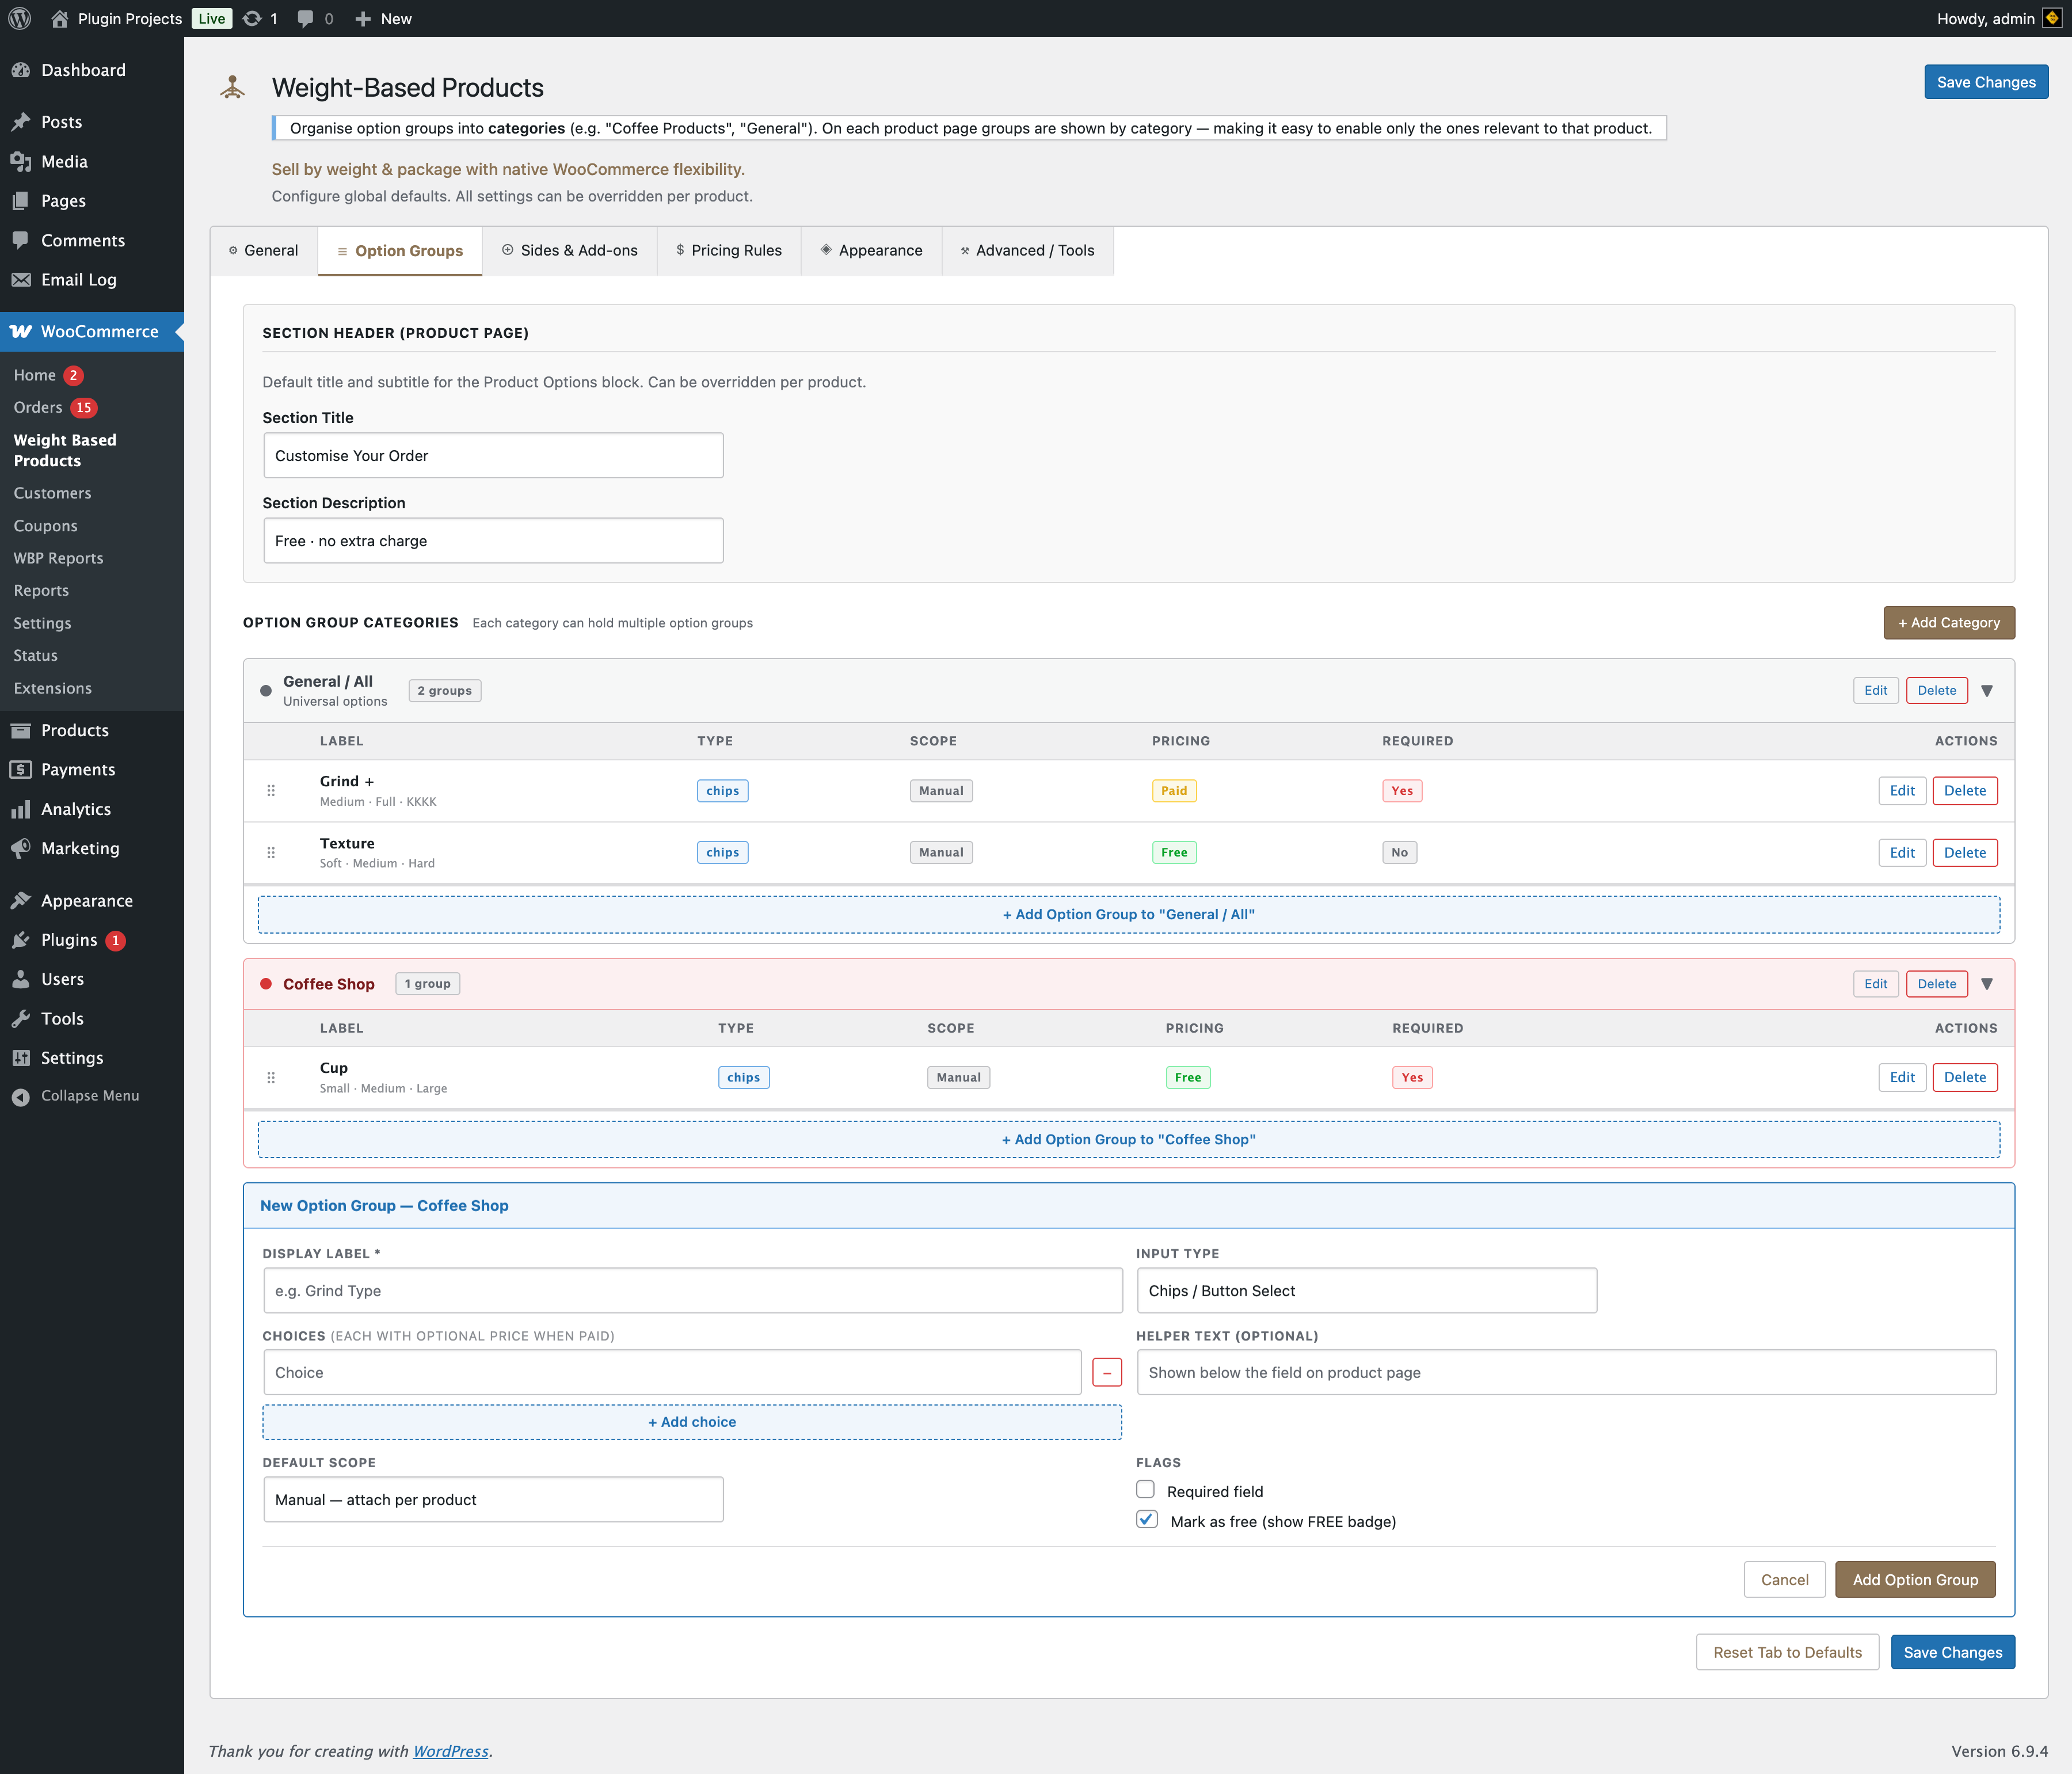
Task: Open WooCommerce from the sidebar W icon
Action: point(21,331)
